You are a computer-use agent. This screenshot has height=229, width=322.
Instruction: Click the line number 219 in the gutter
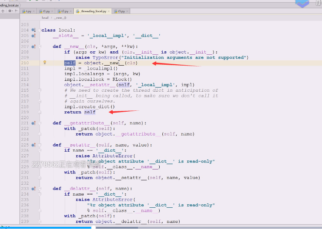(x=25, y=112)
